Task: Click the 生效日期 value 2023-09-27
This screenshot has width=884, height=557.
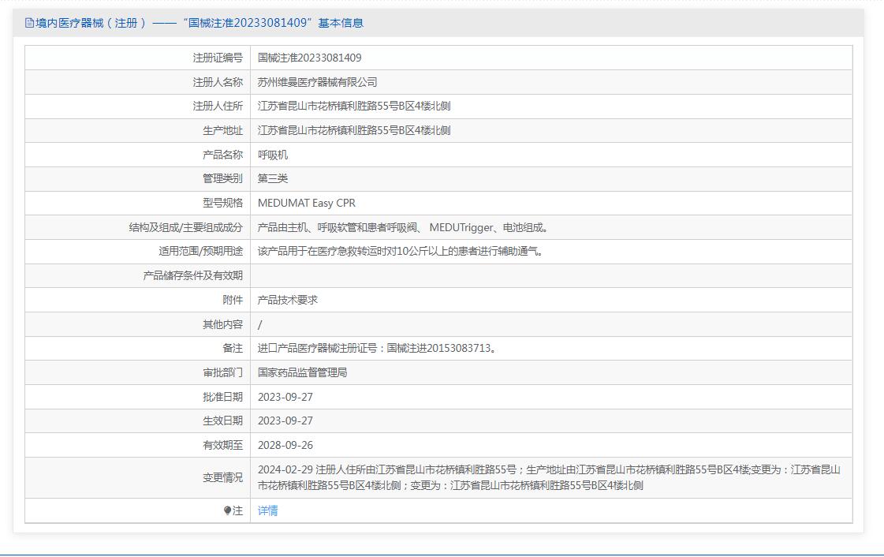Action: pos(285,421)
